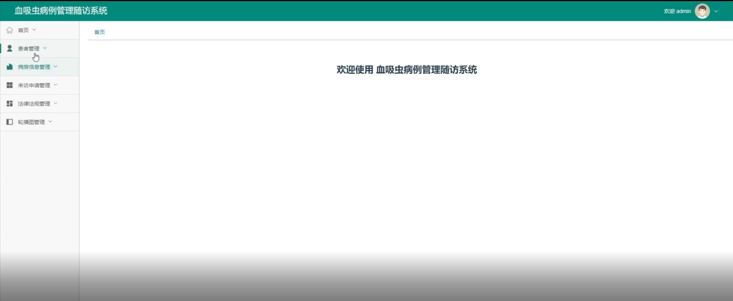Image resolution: width=733 pixels, height=301 pixels.
Task: Click the 欢迎 admin text
Action: 677,11
